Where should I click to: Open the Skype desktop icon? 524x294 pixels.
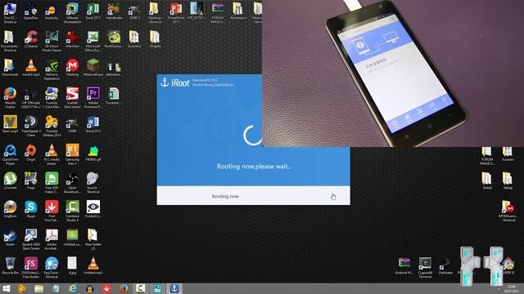coord(31,210)
